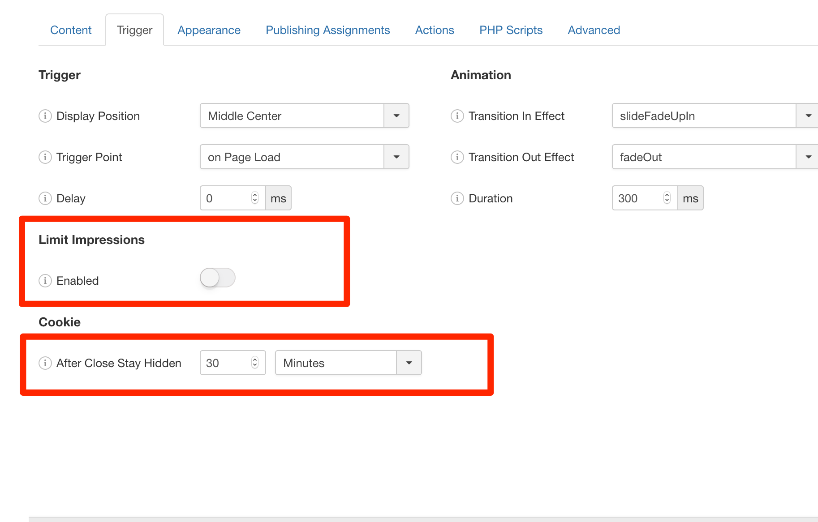Expand the Trigger Point dropdown
Screen dimensions: 818x522
(304, 157)
